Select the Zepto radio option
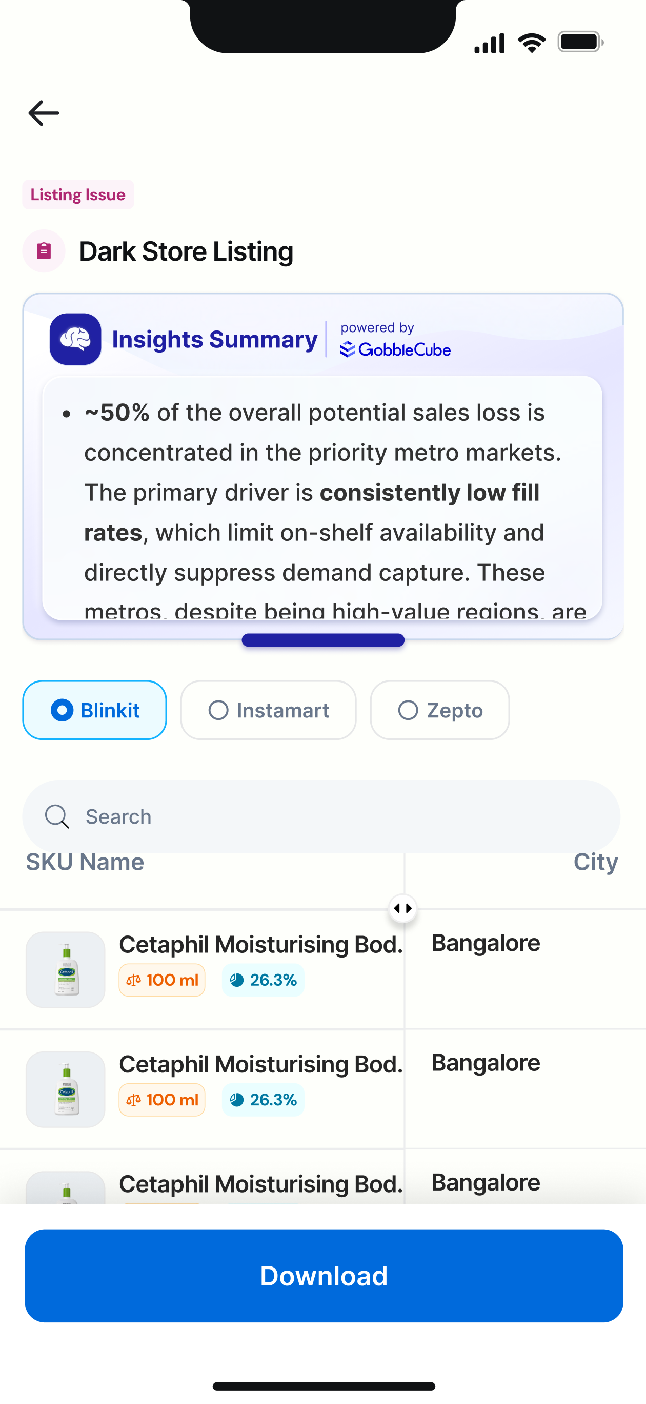The width and height of the screenshot is (646, 1404). pos(440,710)
